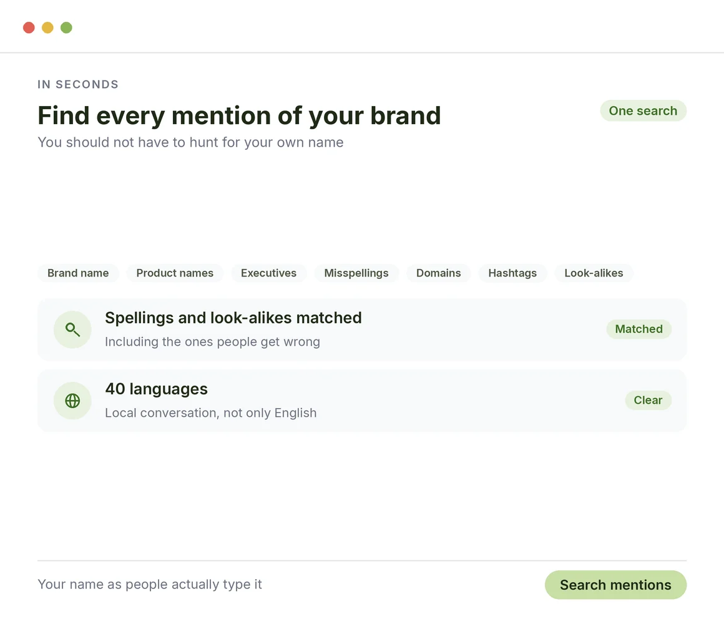
Task: Open the 40 languages title
Action: (157, 389)
